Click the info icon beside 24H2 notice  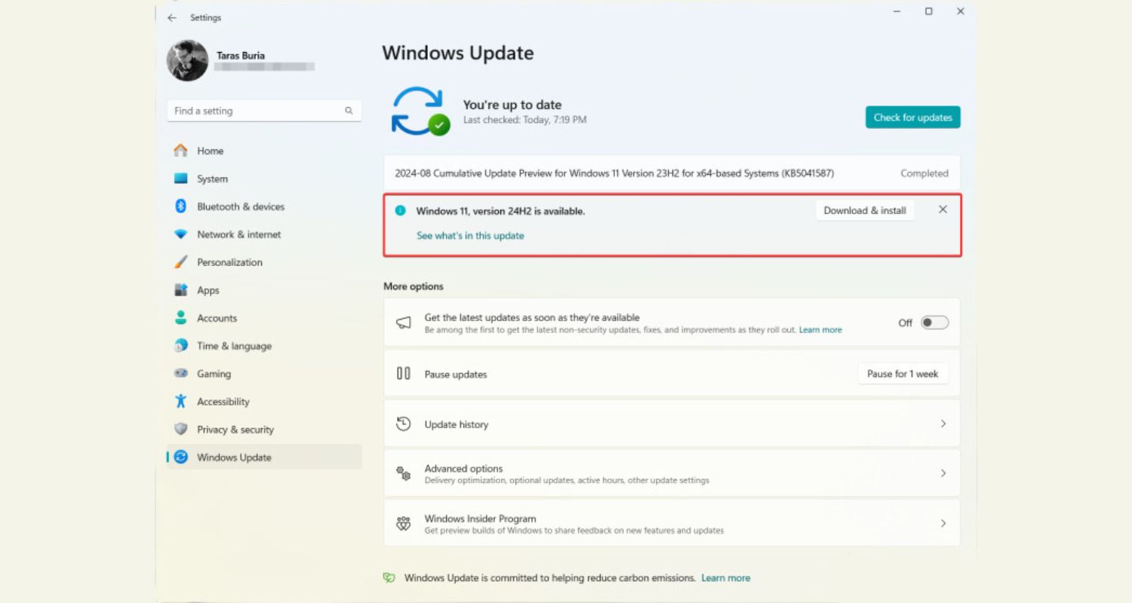point(401,211)
